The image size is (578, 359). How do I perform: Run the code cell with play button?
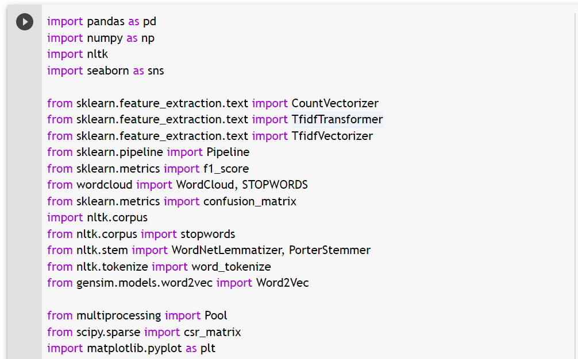tap(25, 22)
